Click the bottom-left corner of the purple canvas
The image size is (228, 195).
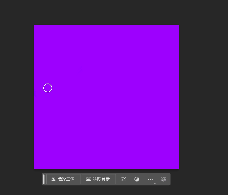pos(35,168)
